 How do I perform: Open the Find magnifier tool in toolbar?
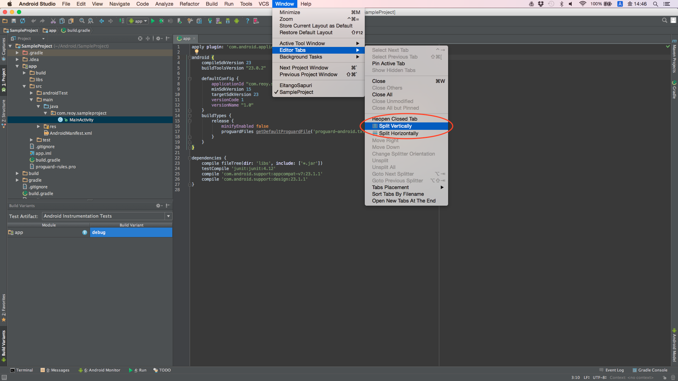tap(82, 21)
